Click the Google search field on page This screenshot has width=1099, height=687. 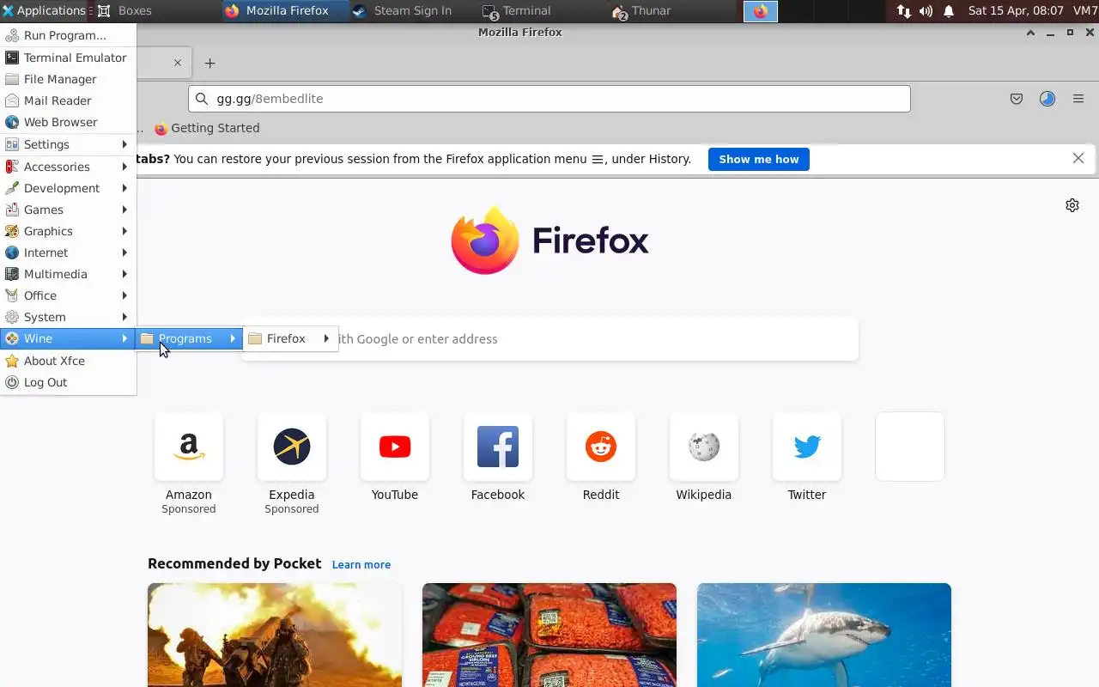pyautogui.click(x=549, y=339)
